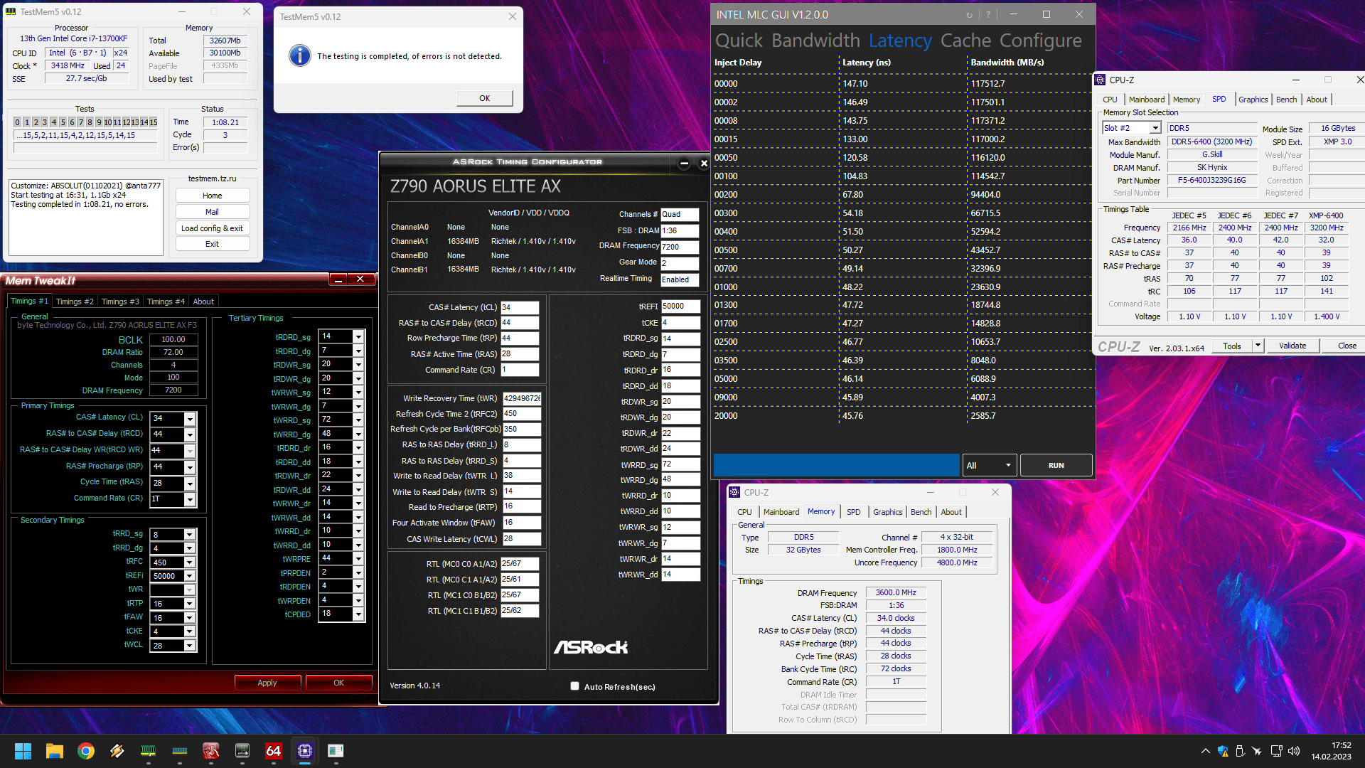Open File Explorer from the taskbar
The image size is (1365, 768).
click(x=55, y=751)
